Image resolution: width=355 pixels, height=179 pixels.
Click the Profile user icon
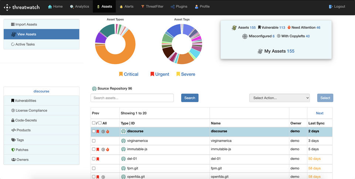[x=196, y=7]
